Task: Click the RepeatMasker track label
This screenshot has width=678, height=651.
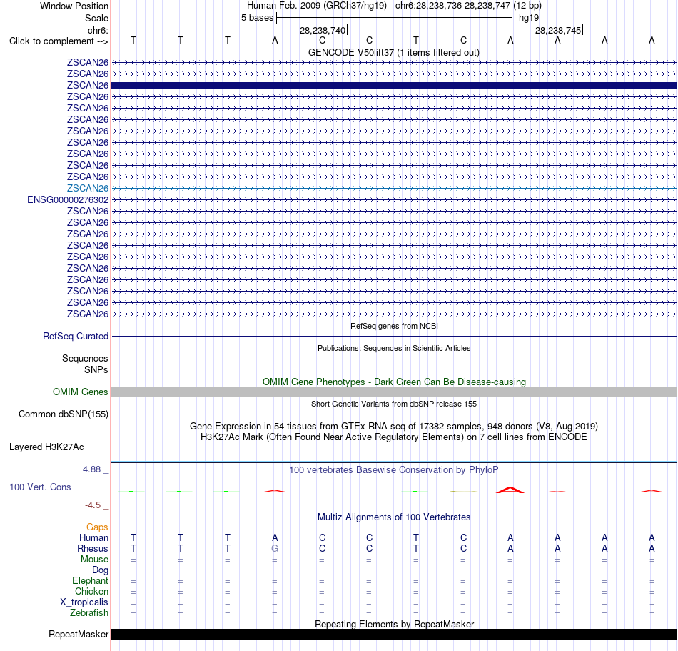Action: tap(79, 634)
